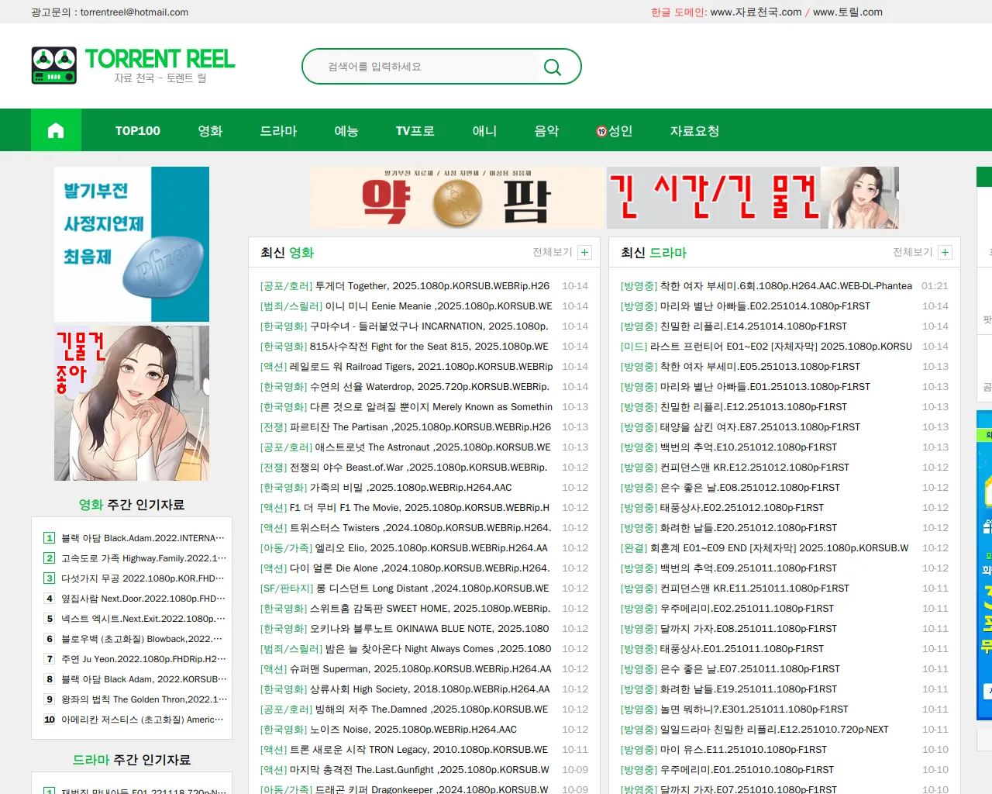The image size is (992, 794).
Task: Click rank 1 badge for Black Adam INTERNAL
Action: tap(50, 538)
